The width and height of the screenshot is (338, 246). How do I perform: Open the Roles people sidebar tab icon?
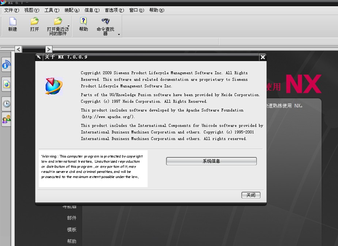7,119
